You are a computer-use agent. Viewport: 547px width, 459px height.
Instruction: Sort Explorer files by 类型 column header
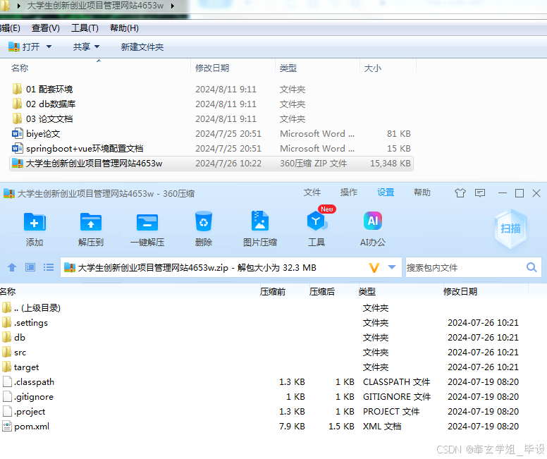(x=288, y=68)
